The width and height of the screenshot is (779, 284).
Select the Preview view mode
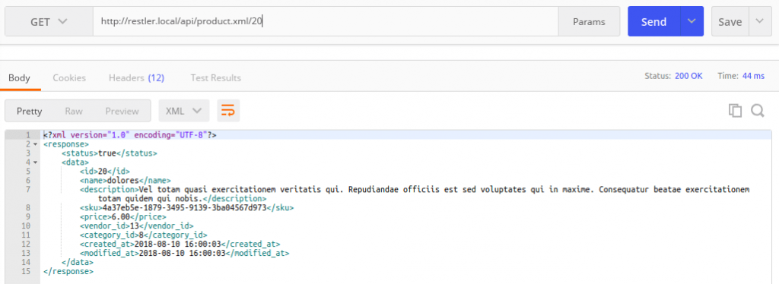point(122,111)
